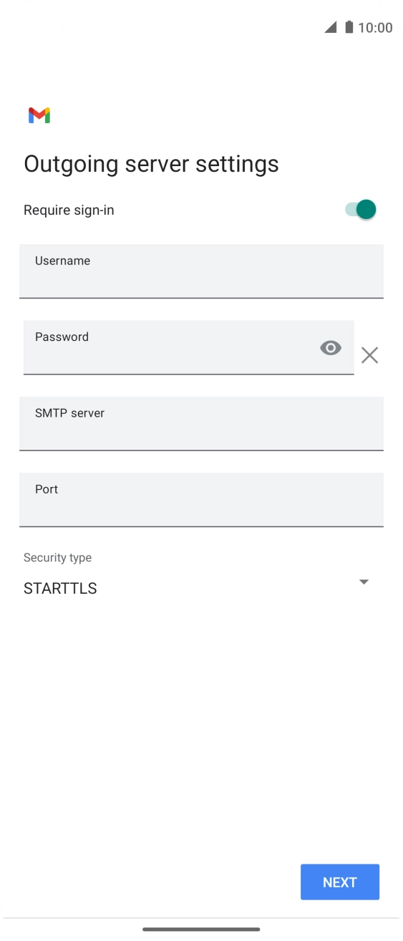Continue with the NEXT button

[x=340, y=882]
